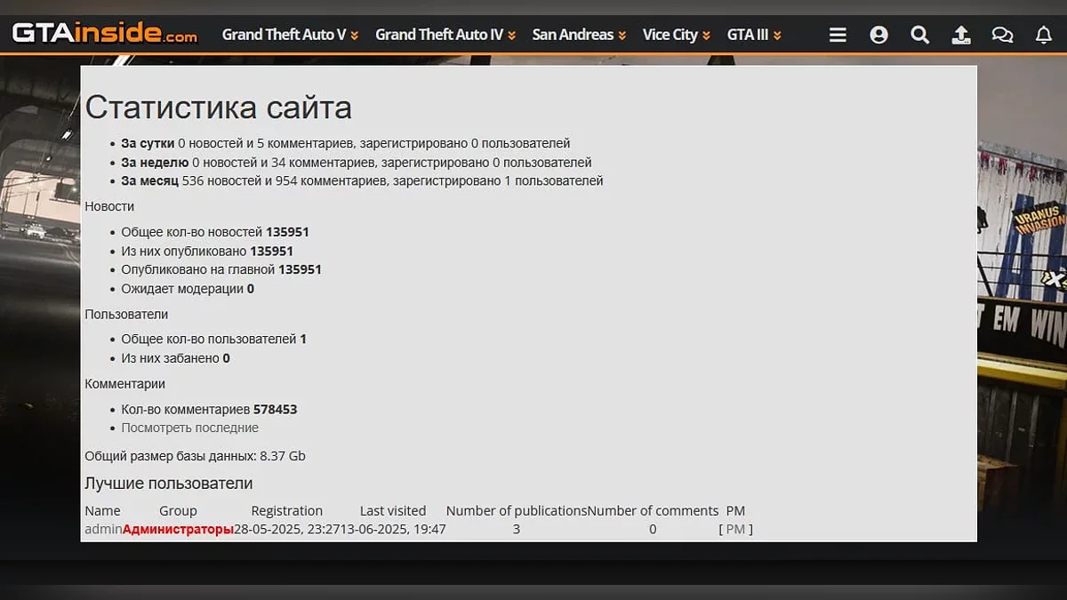Go home via GTAinside.com logo
Screen dimensions: 1067x600
point(104,35)
